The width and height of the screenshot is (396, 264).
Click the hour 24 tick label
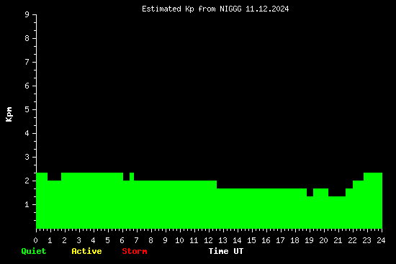[381, 240]
